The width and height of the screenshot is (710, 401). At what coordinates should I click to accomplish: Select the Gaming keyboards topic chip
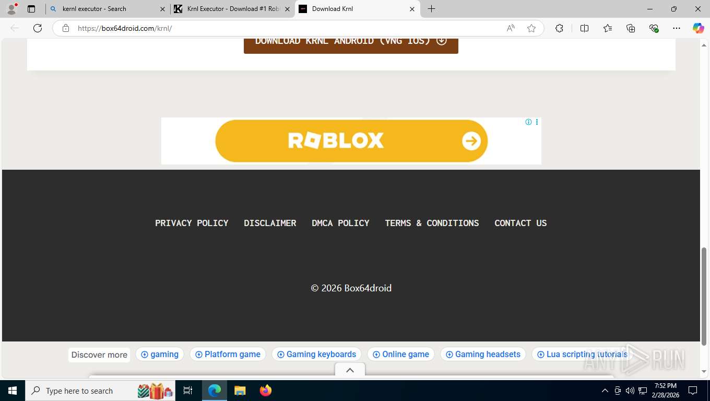pos(316,354)
